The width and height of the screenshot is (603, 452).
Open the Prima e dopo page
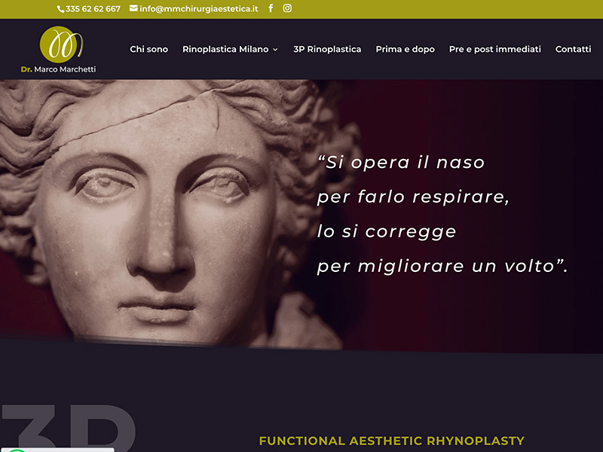tap(406, 49)
